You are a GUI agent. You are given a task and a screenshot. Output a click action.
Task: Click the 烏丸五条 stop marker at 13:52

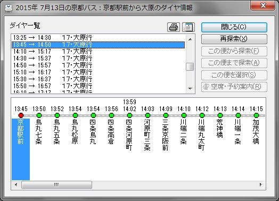(x=57, y=115)
